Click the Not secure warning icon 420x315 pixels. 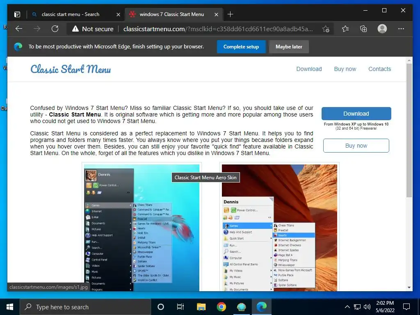tap(75, 29)
